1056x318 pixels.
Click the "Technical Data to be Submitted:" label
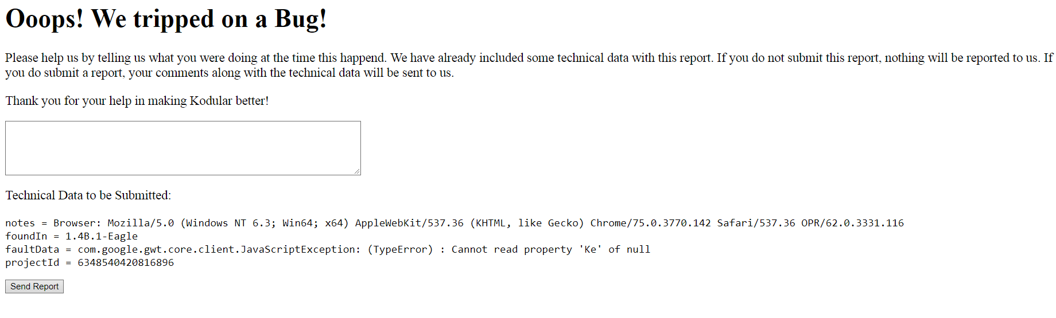pos(88,195)
